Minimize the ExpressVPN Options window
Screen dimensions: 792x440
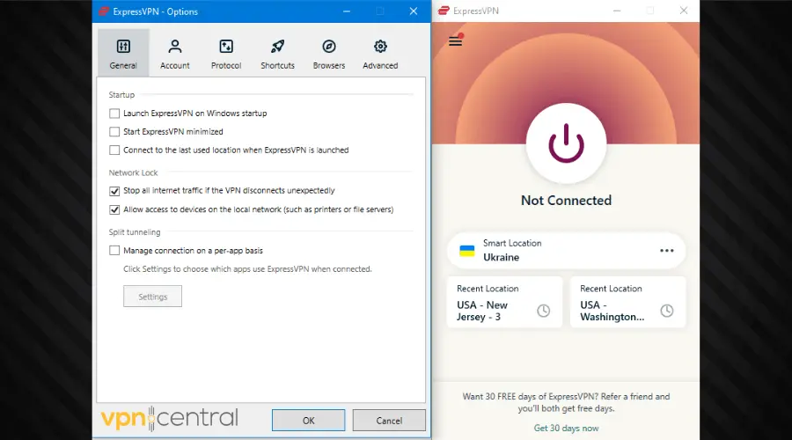pos(347,11)
